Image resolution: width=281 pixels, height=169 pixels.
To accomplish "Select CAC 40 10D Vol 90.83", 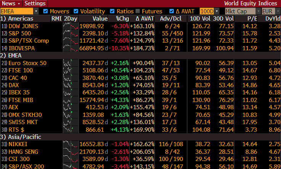I will click(203, 78).
